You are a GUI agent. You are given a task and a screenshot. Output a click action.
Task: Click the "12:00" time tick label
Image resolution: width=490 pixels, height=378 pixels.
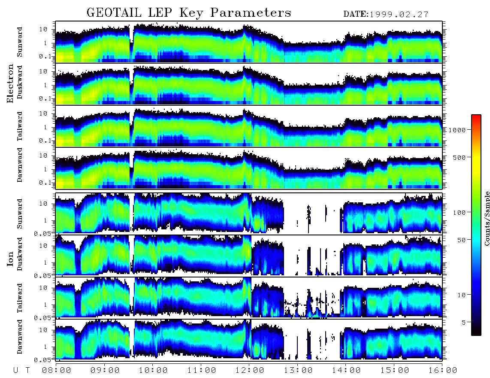pyautogui.click(x=250, y=371)
